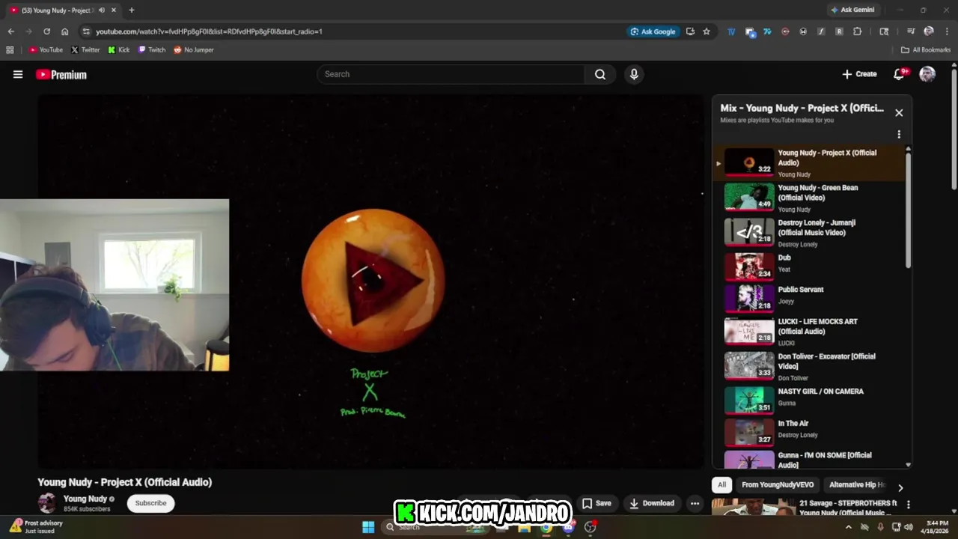Download the Project X video
The width and height of the screenshot is (958, 539).
pos(651,503)
